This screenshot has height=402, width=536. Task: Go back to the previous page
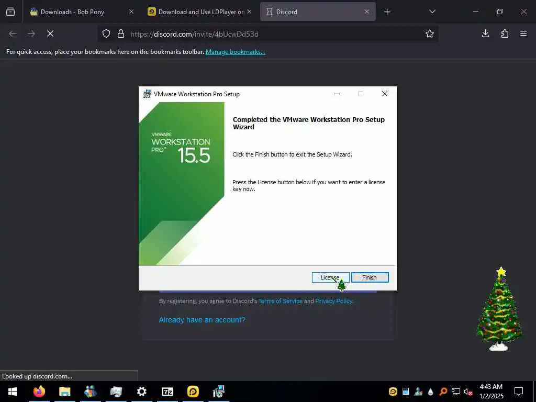coord(13,33)
